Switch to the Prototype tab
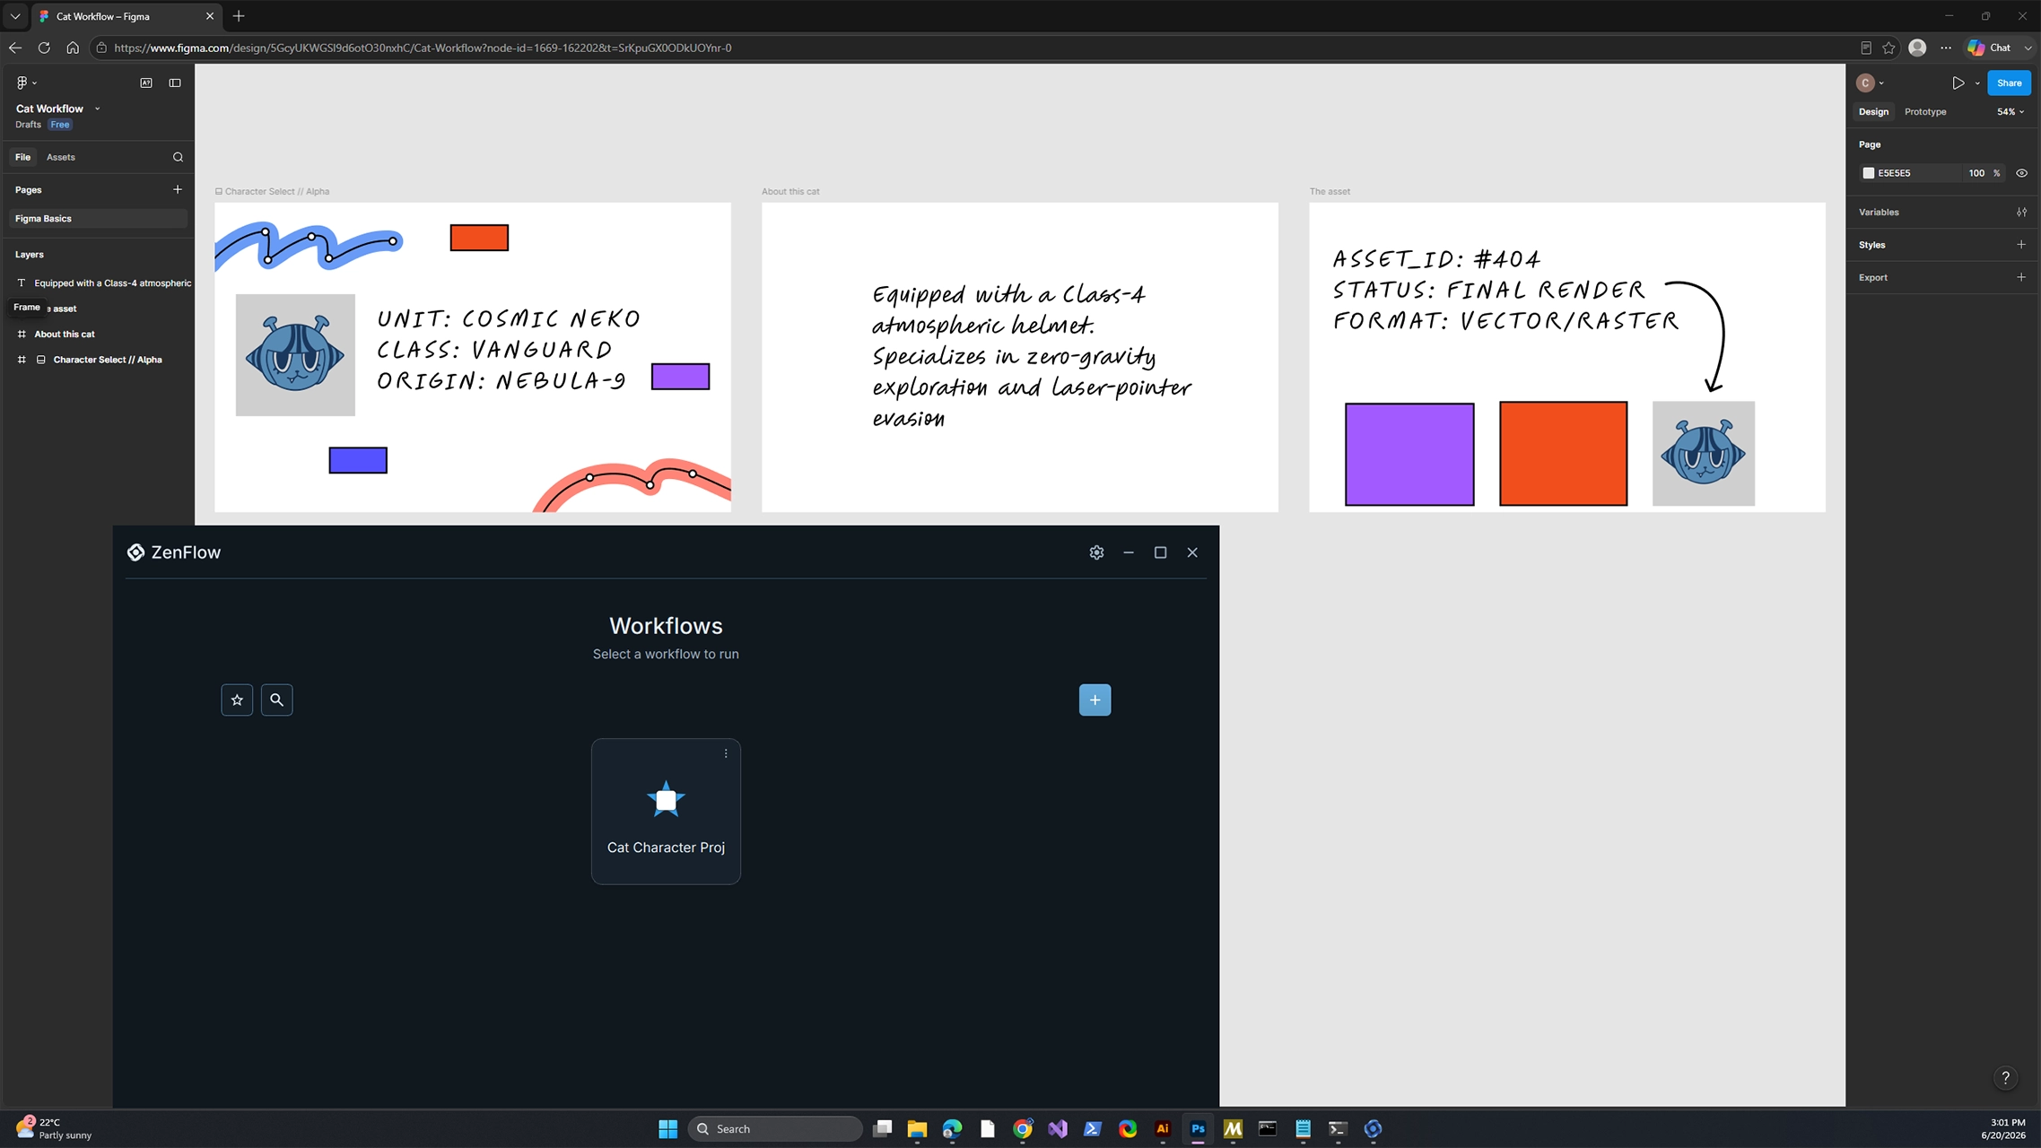Image resolution: width=2041 pixels, height=1148 pixels. (1925, 112)
